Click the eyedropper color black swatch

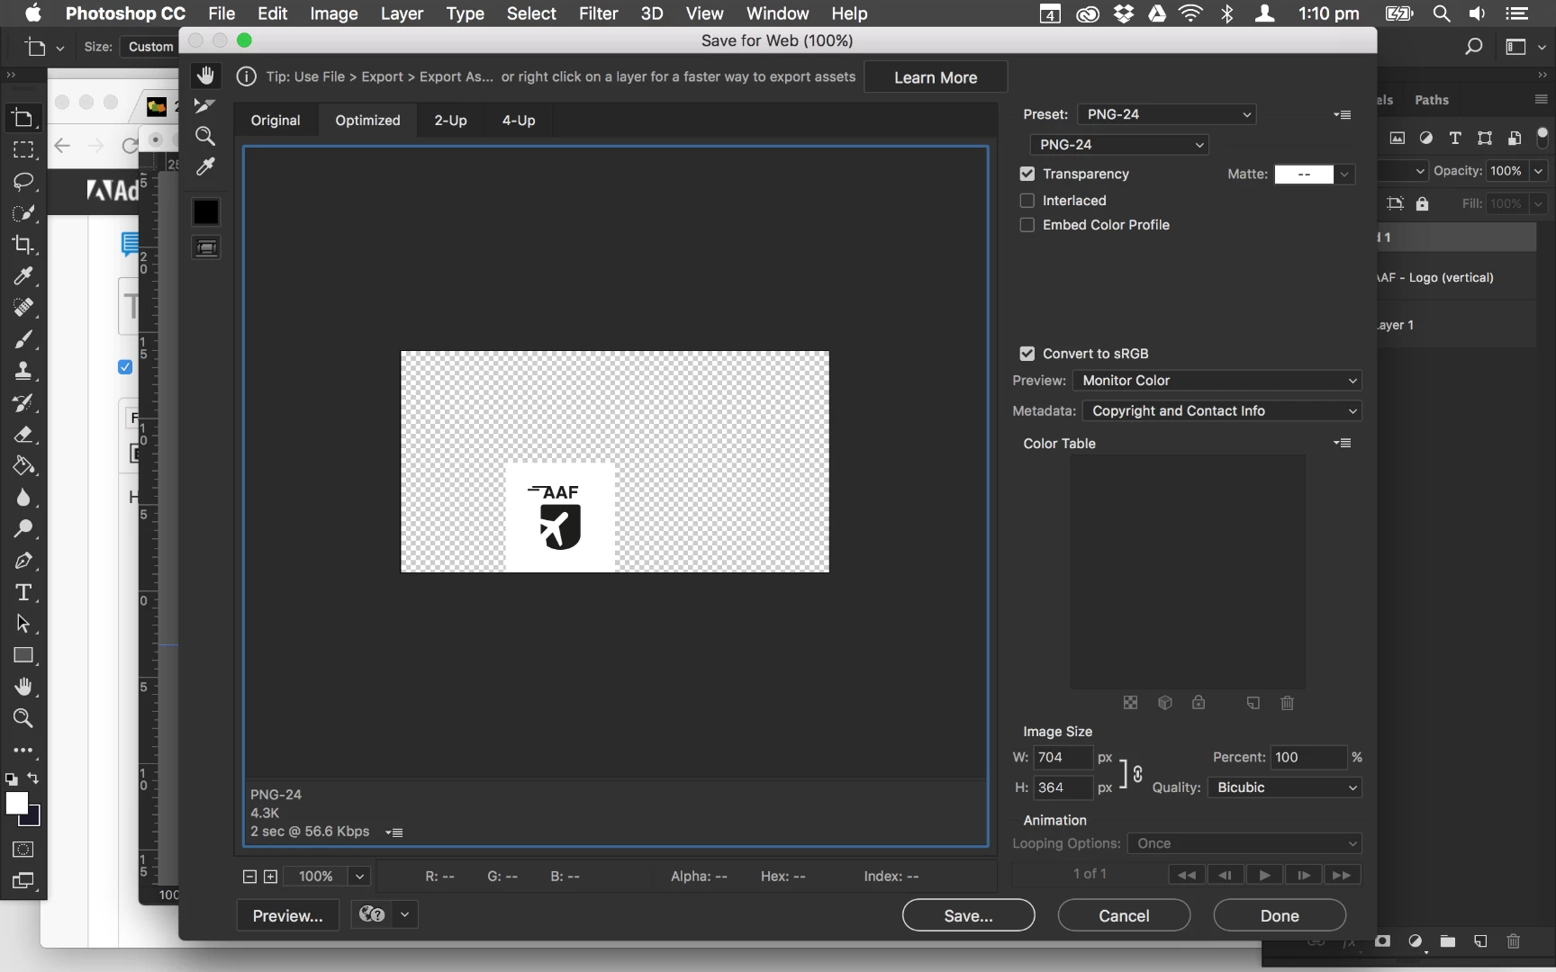point(206,211)
